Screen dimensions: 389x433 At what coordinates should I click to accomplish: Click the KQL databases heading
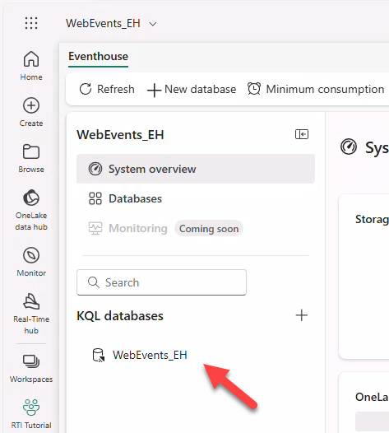click(120, 315)
